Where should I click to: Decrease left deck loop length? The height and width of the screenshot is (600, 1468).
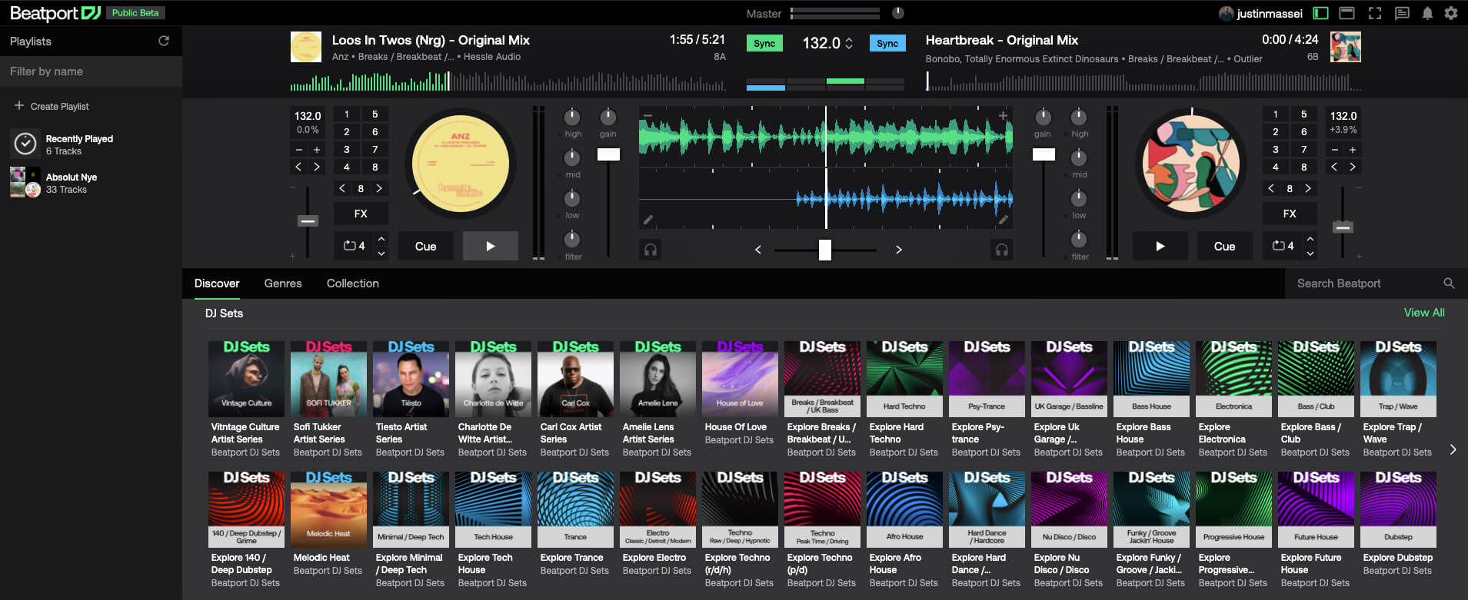(x=381, y=254)
